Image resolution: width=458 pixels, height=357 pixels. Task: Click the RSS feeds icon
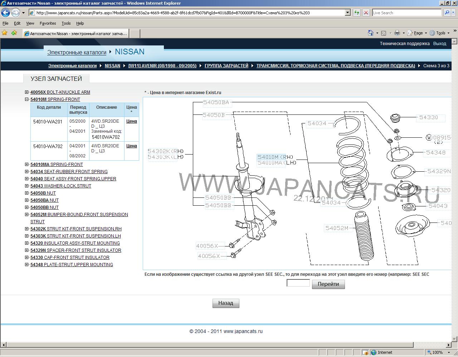(x=384, y=33)
